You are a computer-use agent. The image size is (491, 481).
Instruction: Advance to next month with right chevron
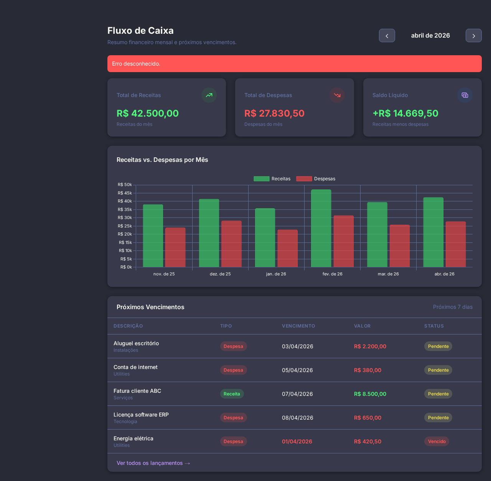473,36
